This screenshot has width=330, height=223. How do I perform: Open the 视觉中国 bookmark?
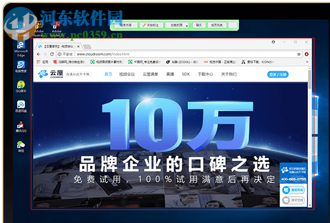click(220, 62)
